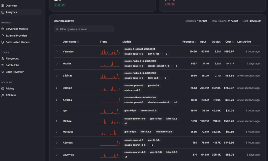The height and width of the screenshot is (161, 268).
Task: Click claude-4-sonnet-20250514 tag in Vytautas row
Action: click(x=140, y=49)
